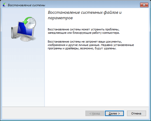Click the greyed-out Назад button
Viewport: 151px width, 121px height.
point(95,113)
